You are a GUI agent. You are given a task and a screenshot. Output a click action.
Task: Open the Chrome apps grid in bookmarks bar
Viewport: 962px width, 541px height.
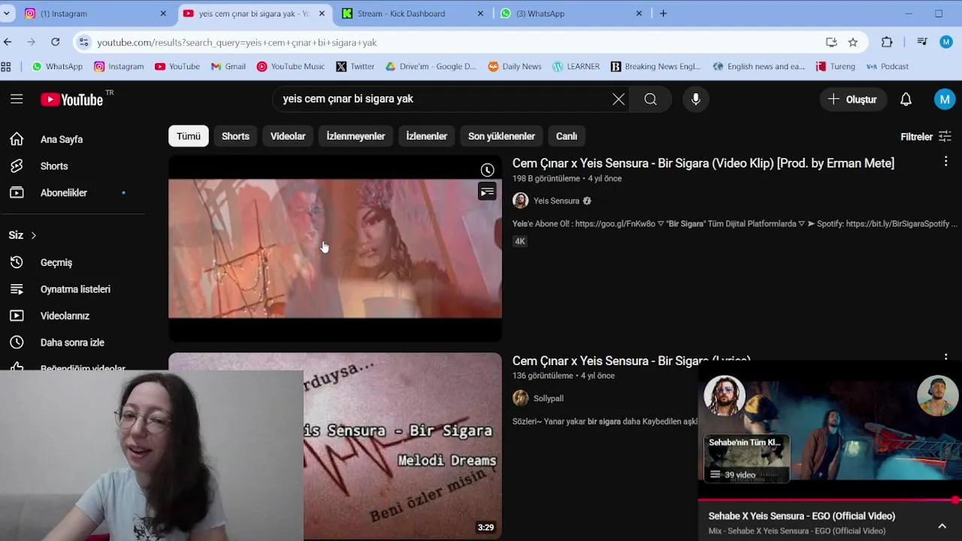pos(6,66)
